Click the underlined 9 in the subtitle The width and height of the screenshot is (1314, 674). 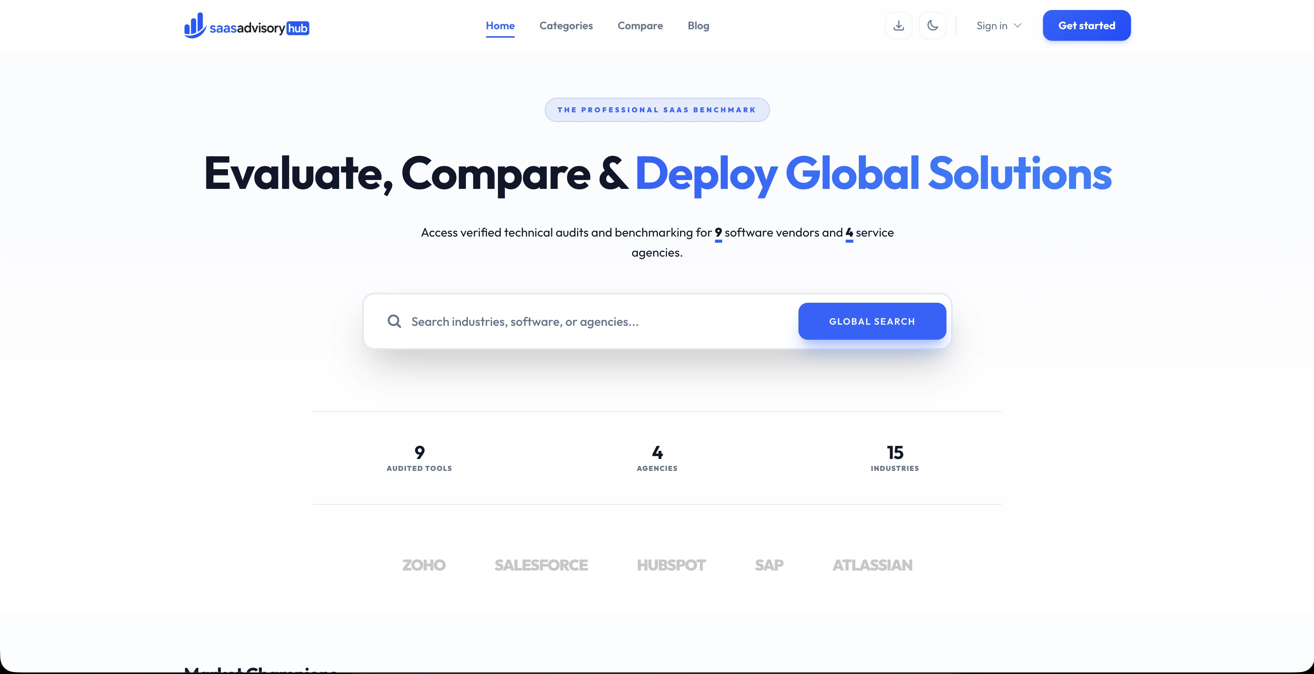(x=718, y=234)
